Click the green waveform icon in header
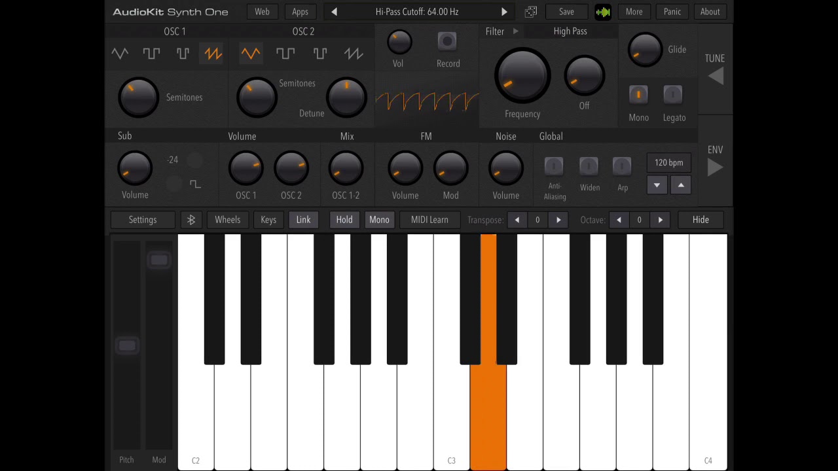This screenshot has width=838, height=471. click(603, 12)
